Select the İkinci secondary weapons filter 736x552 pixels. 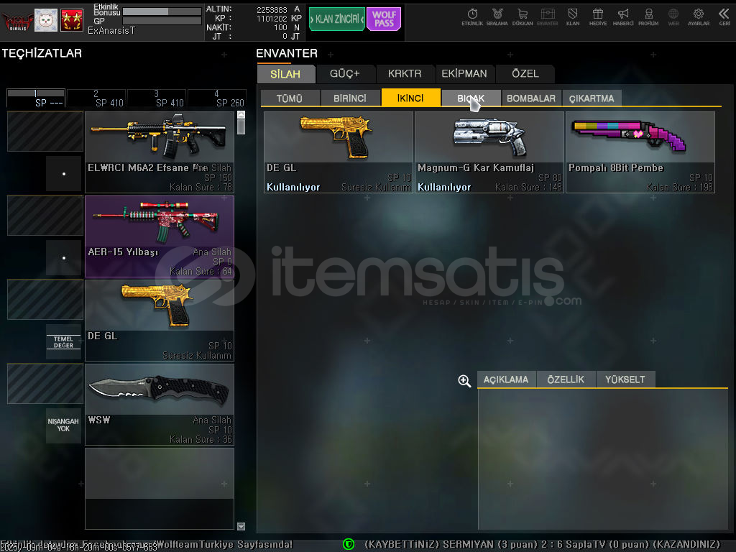410,98
